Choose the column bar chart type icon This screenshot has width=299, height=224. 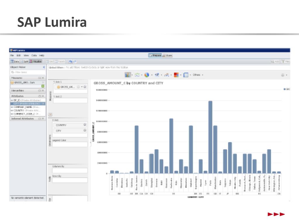(x=127, y=75)
